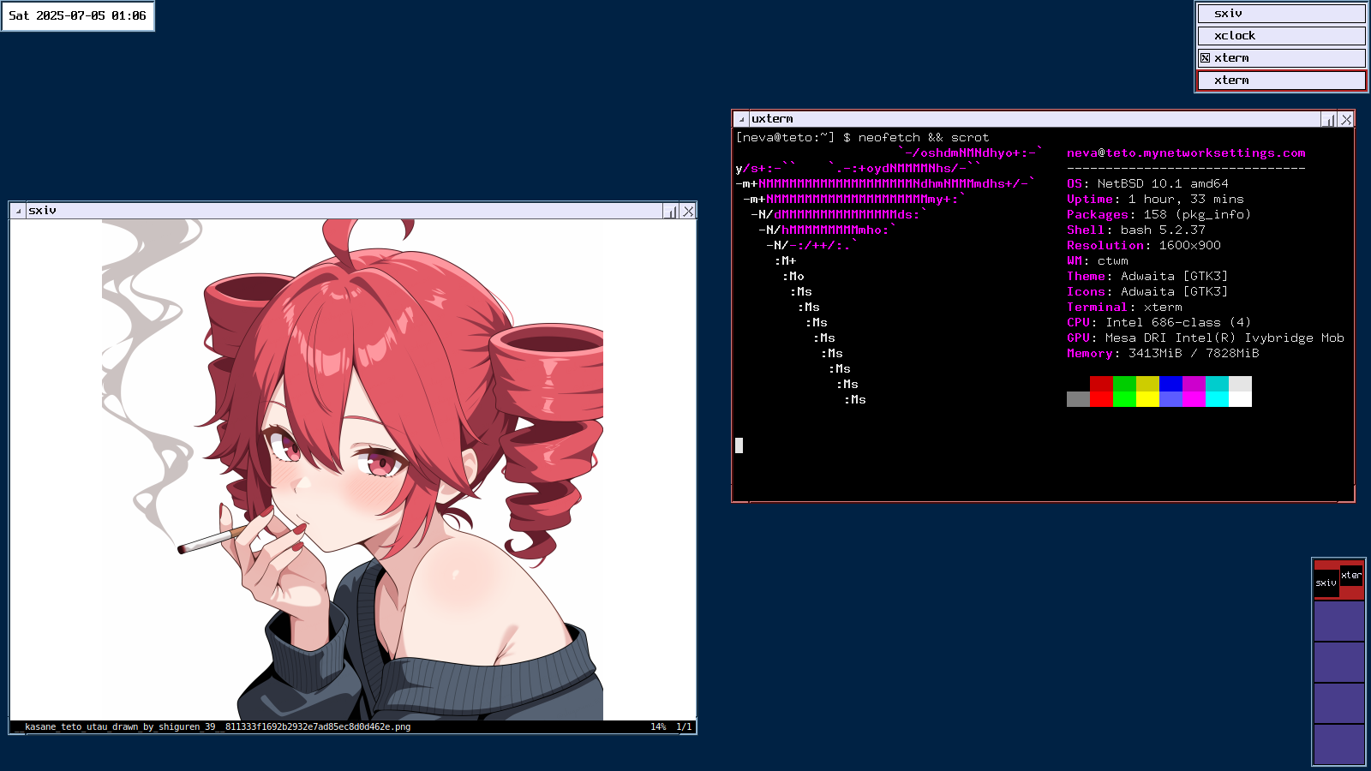Viewport: 1371px width, 771px height.
Task: Click the 'Theme: Adwaita [GTK3]' line
Action: point(1147,277)
